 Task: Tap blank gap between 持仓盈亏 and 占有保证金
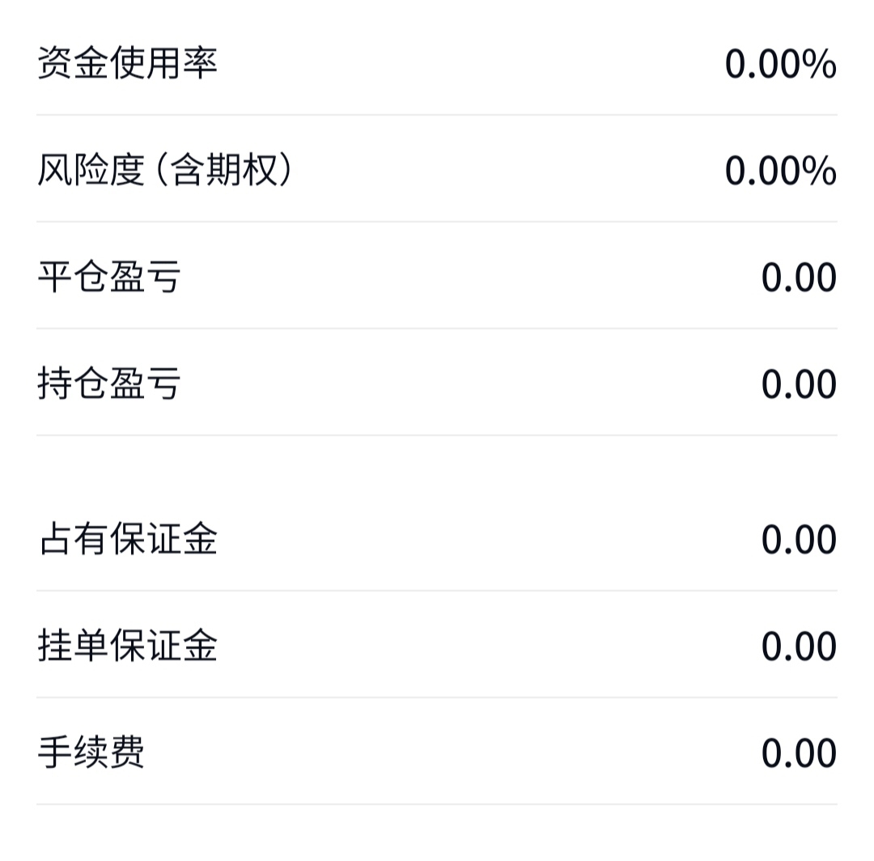pyautogui.click(x=437, y=473)
